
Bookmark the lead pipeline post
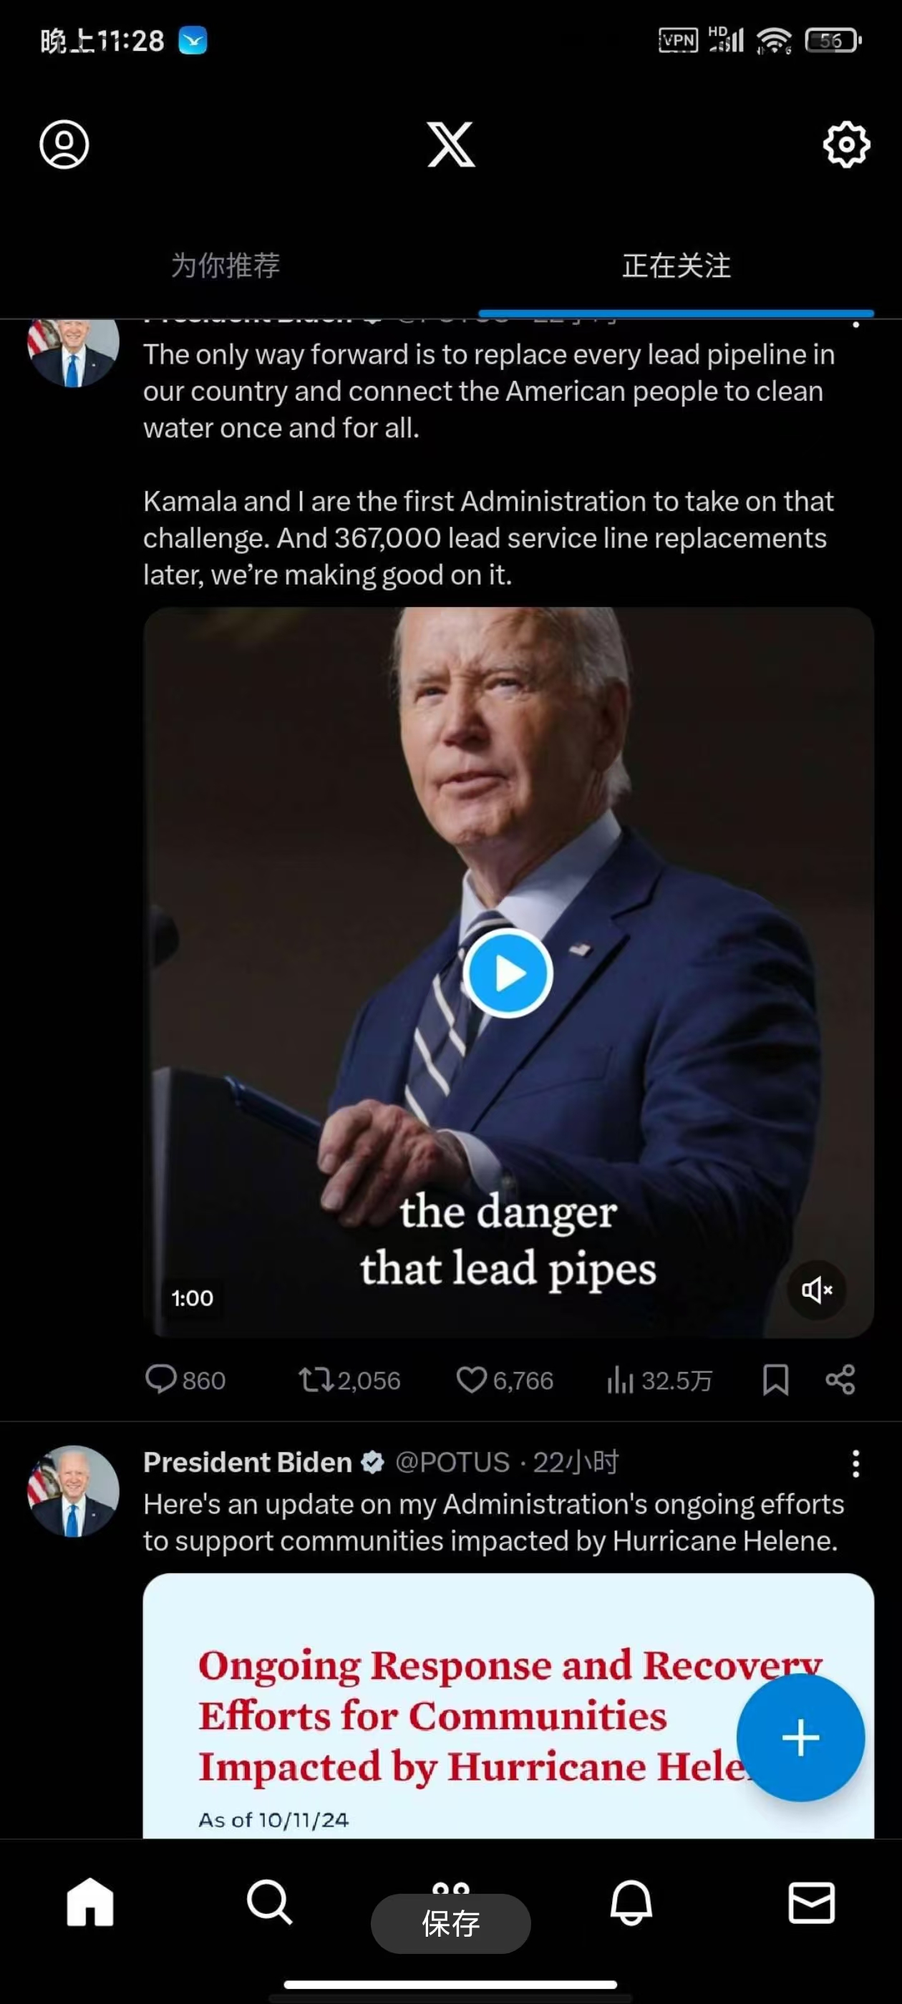pyautogui.click(x=775, y=1380)
